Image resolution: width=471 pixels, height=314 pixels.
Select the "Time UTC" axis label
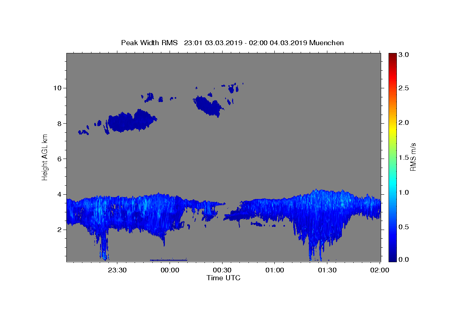[x=223, y=278]
